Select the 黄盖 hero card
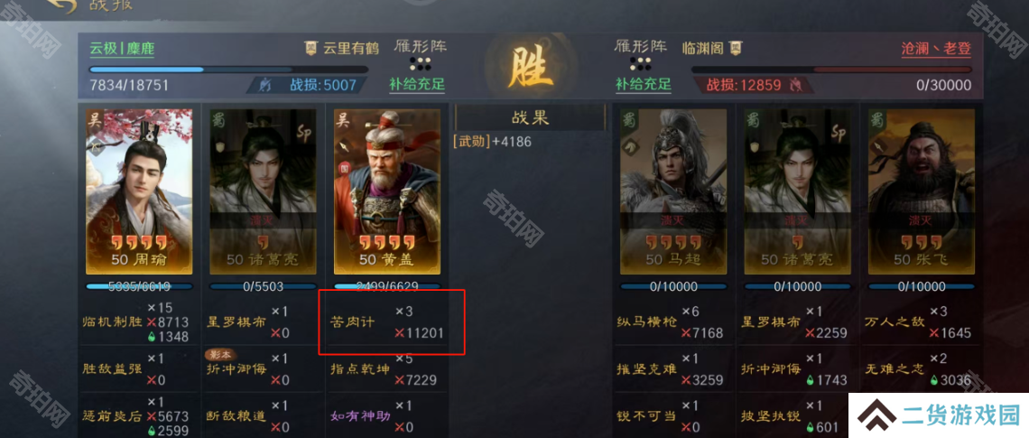The width and height of the screenshot is (1029, 438). click(387, 191)
